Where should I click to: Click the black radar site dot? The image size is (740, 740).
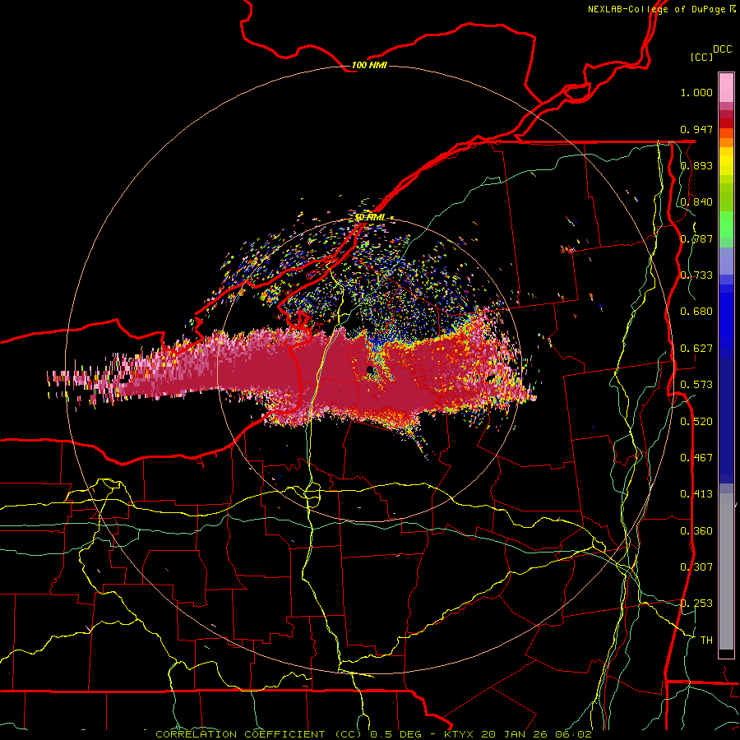(x=369, y=369)
